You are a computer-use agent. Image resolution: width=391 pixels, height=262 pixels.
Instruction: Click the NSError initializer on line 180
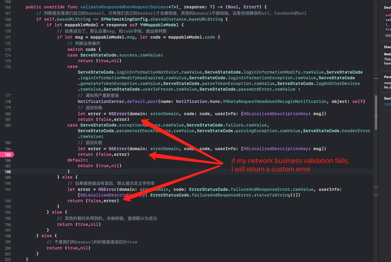coord(118,114)
